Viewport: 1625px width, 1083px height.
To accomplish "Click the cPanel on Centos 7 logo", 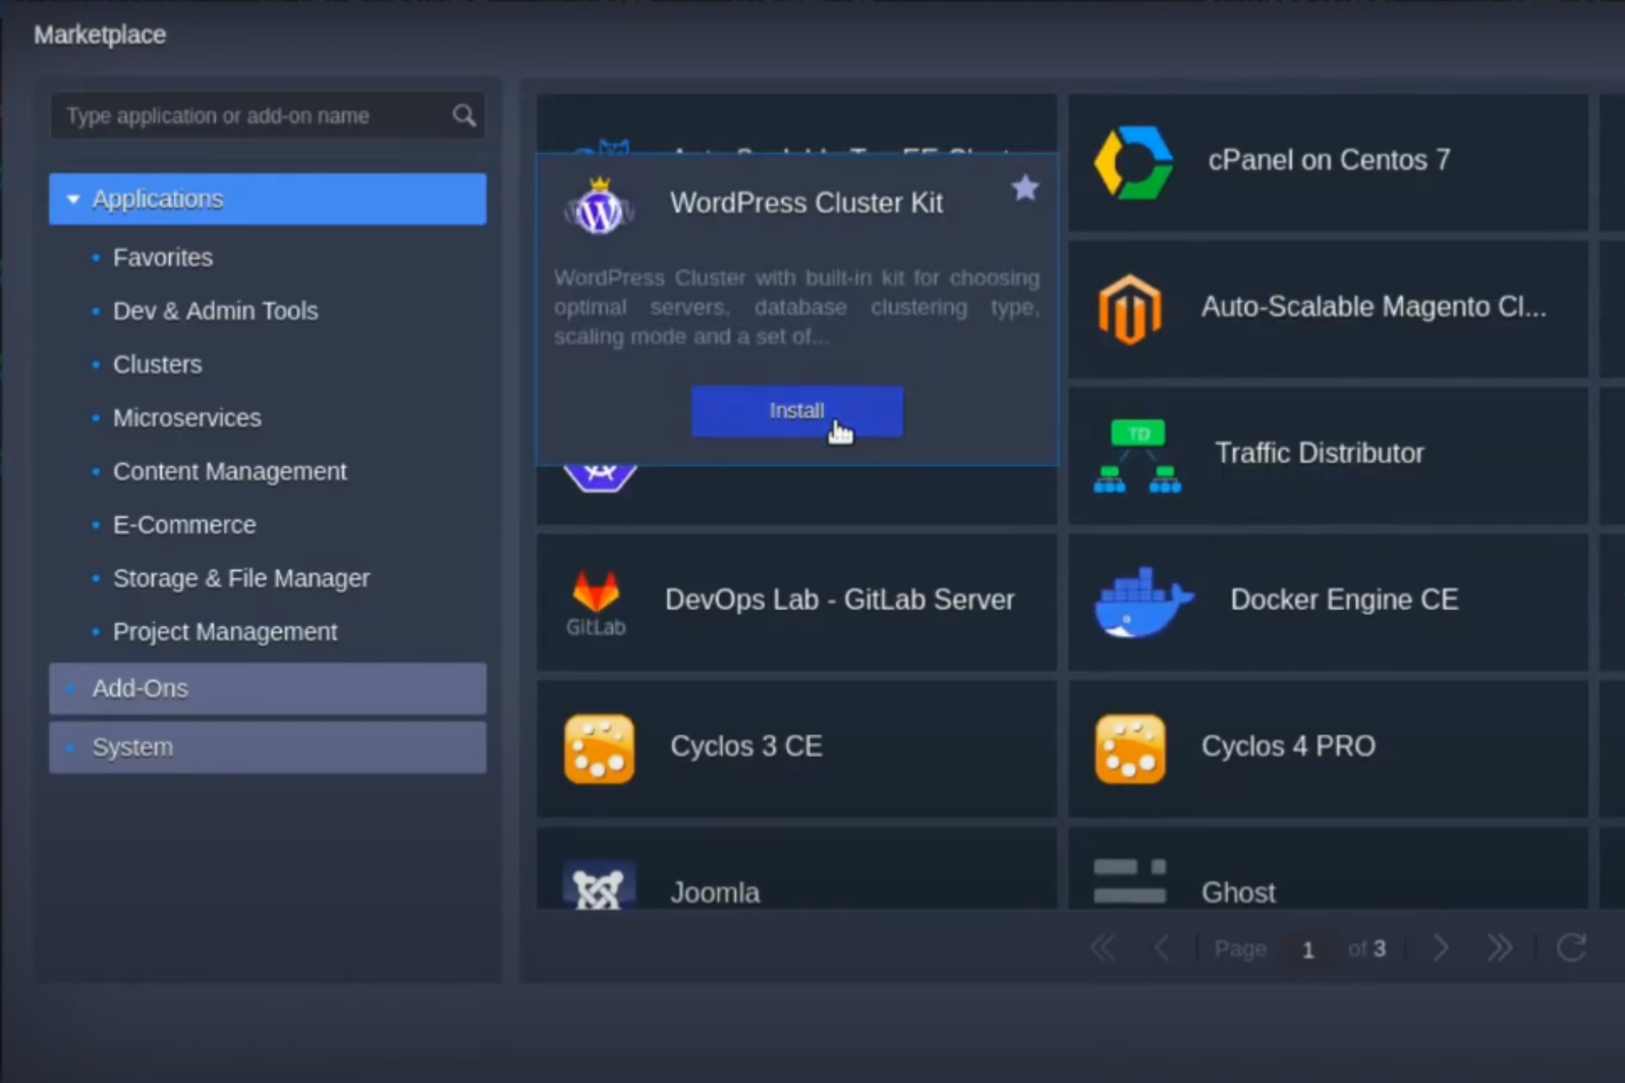I will point(1133,162).
